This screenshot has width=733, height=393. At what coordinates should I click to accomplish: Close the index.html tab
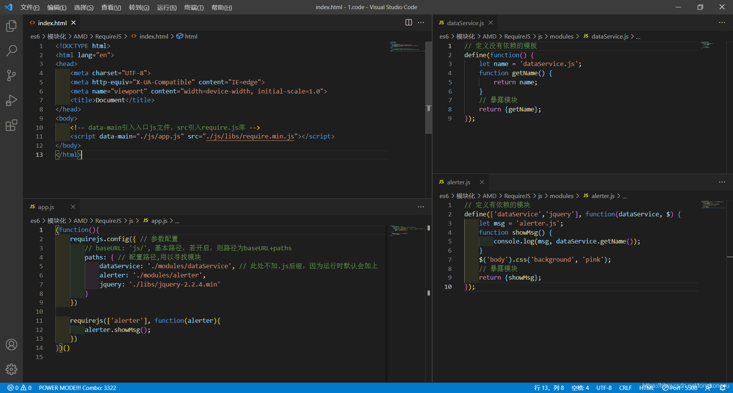73,23
